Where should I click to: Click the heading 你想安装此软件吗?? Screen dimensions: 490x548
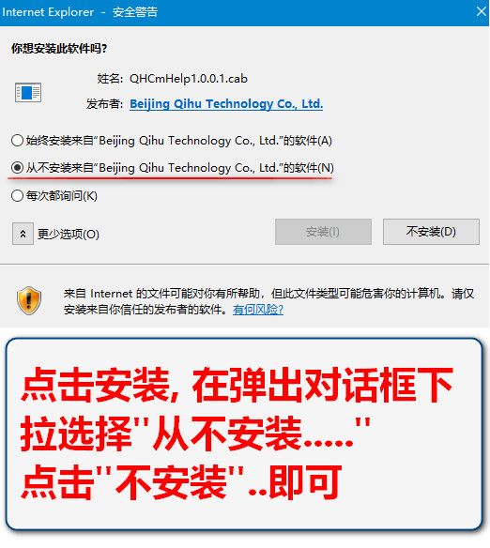point(59,48)
